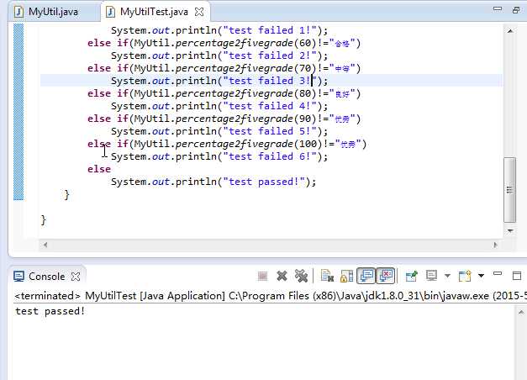Click the "test failed 4!" println line
This screenshot has height=380, width=527.
[219, 106]
